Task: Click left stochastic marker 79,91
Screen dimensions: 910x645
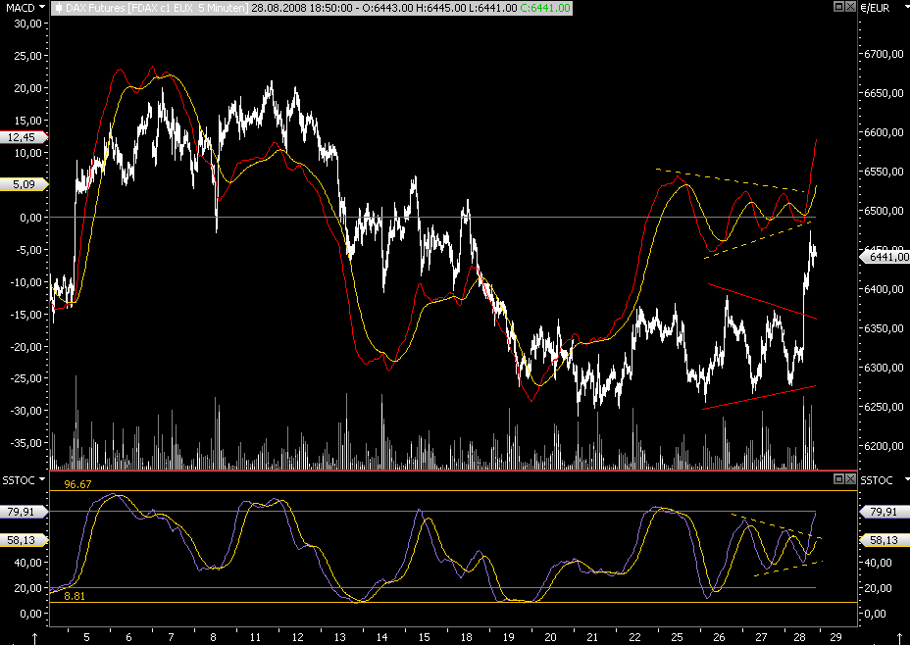Action: coord(23,512)
